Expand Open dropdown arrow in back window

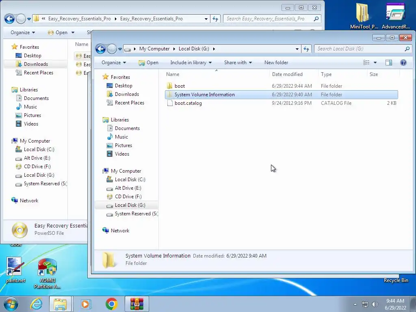pos(73,32)
